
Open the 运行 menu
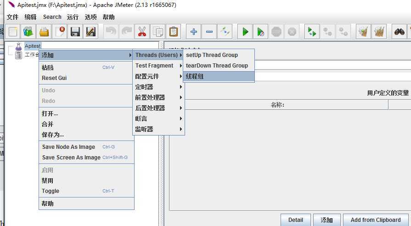(73, 17)
